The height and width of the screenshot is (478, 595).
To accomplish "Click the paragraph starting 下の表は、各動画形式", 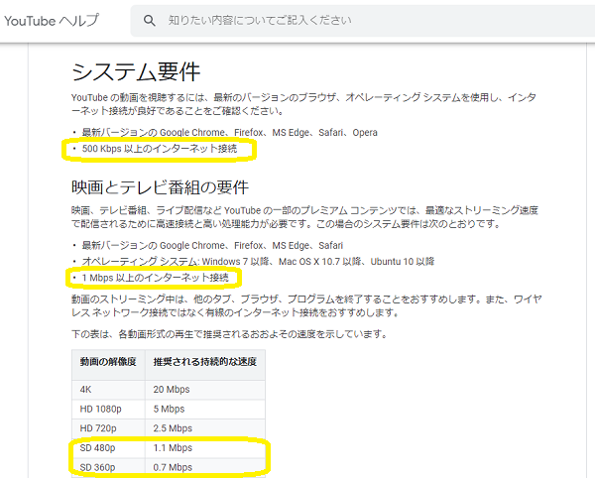I will coord(229,334).
